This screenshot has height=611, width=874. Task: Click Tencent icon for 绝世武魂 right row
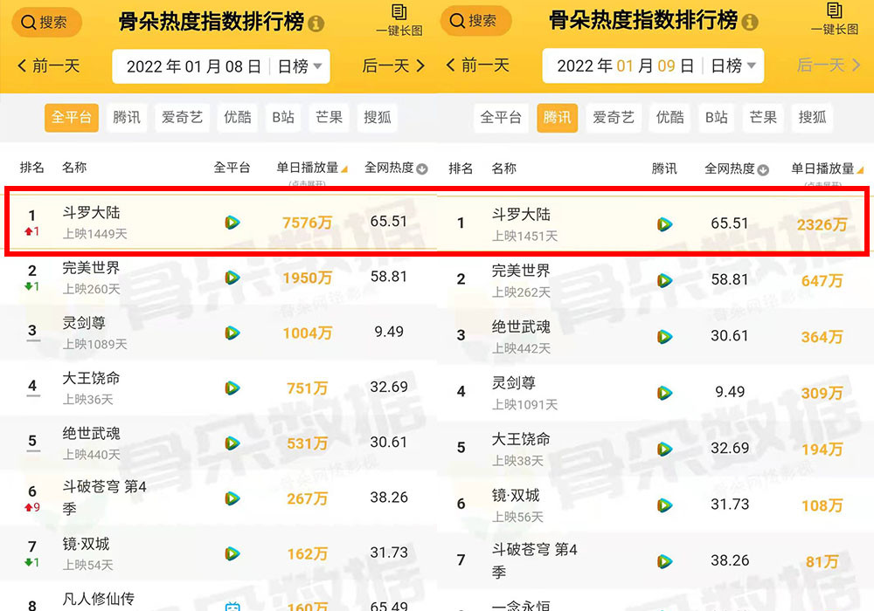click(664, 337)
